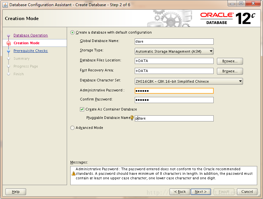Image resolution: width=263 pixels, height=199 pixels.
Task: Toggle Create As Container Database checkbox
Action: tap(82, 110)
